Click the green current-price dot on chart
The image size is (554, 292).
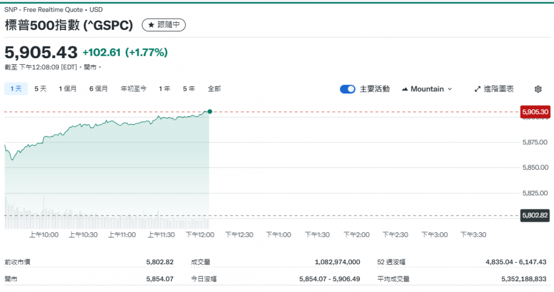[x=209, y=112]
